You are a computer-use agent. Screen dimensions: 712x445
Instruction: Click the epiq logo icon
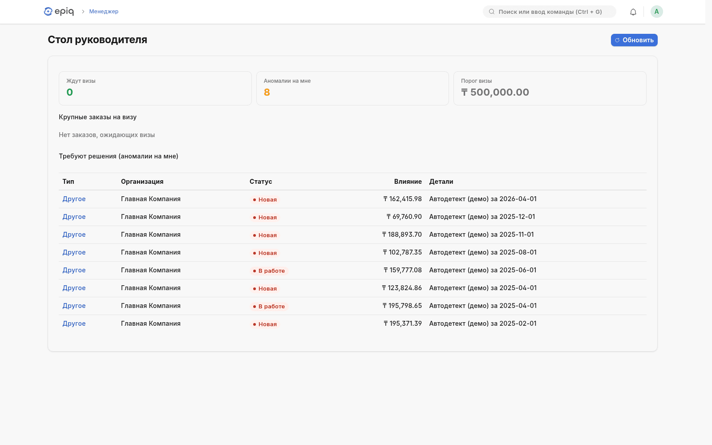[x=48, y=12]
